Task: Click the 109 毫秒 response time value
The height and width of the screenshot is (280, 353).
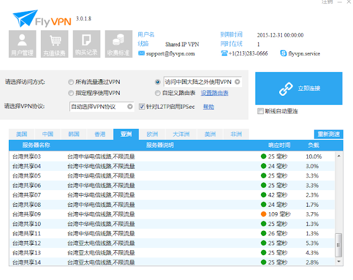Action: pyautogui.click(x=280, y=214)
